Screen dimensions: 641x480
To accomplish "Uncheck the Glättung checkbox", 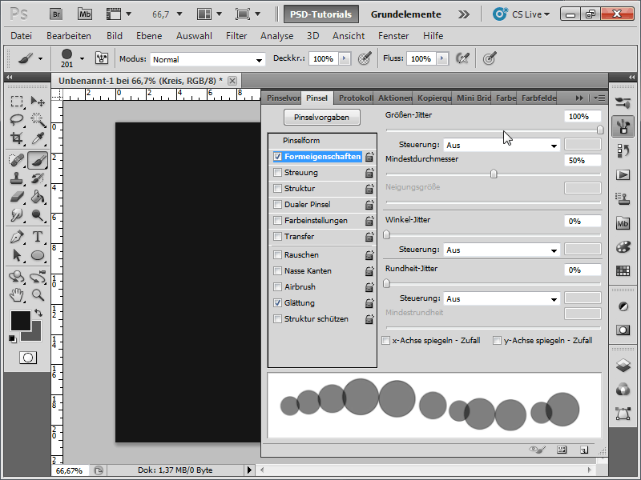I will (277, 303).
